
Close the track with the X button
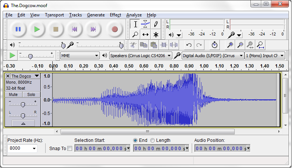(x=7, y=76)
